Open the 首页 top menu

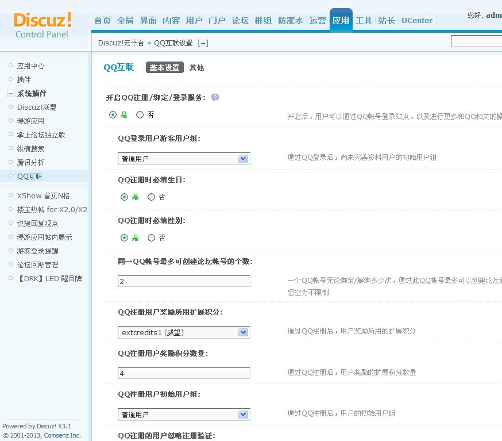coord(102,21)
